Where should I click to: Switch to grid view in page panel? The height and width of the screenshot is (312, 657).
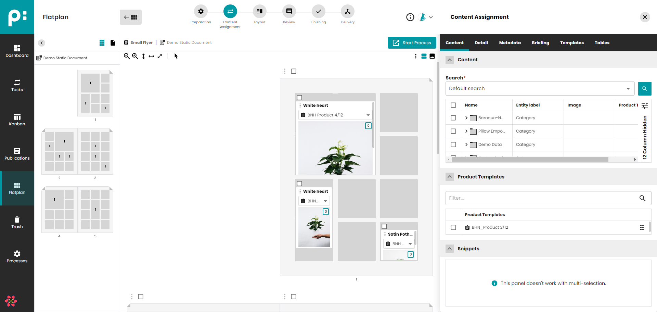tap(102, 43)
